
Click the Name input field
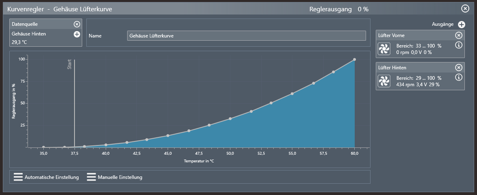[x=247, y=36]
